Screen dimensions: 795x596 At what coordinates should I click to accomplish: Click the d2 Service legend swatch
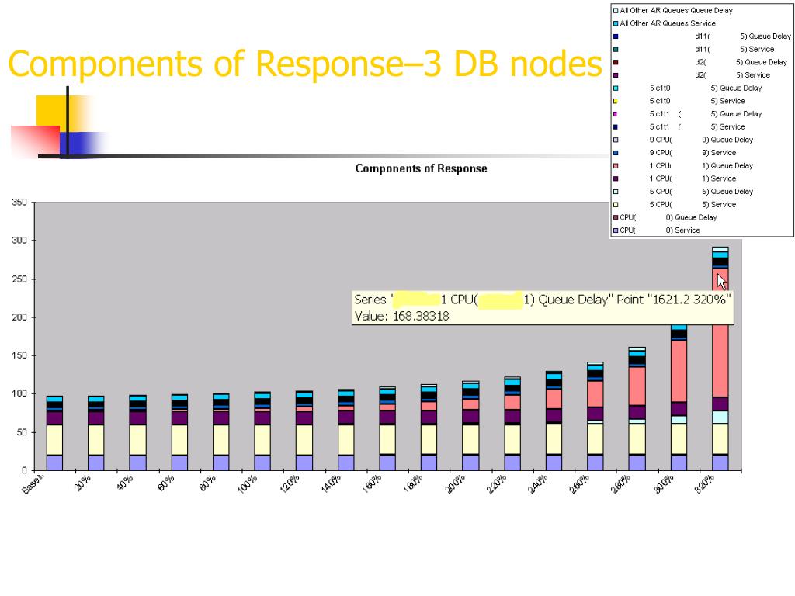pyautogui.click(x=616, y=75)
